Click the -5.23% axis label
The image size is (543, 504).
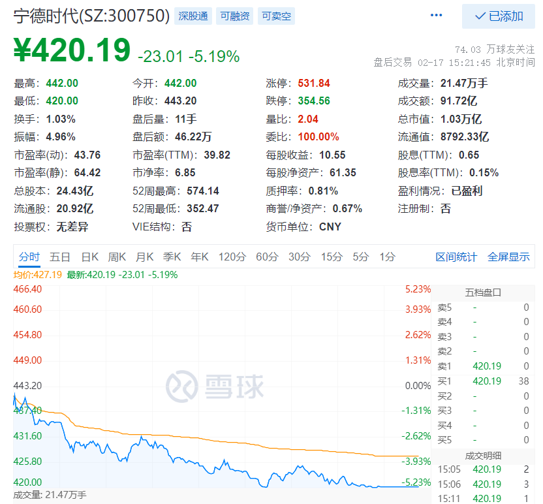click(416, 482)
